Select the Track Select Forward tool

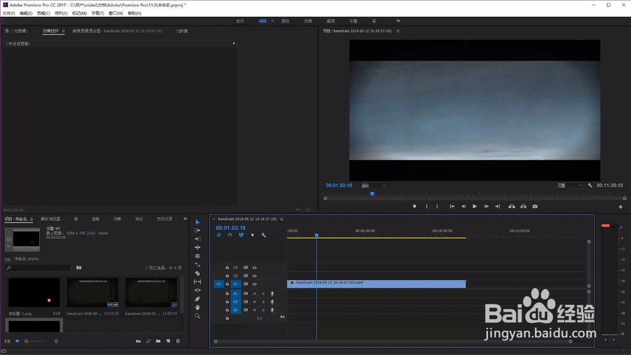tap(197, 230)
